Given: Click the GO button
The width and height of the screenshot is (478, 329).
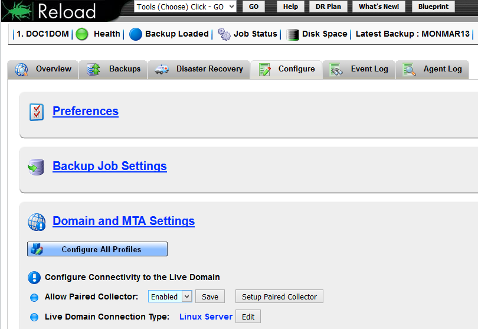Looking at the screenshot, I should point(254,6).
